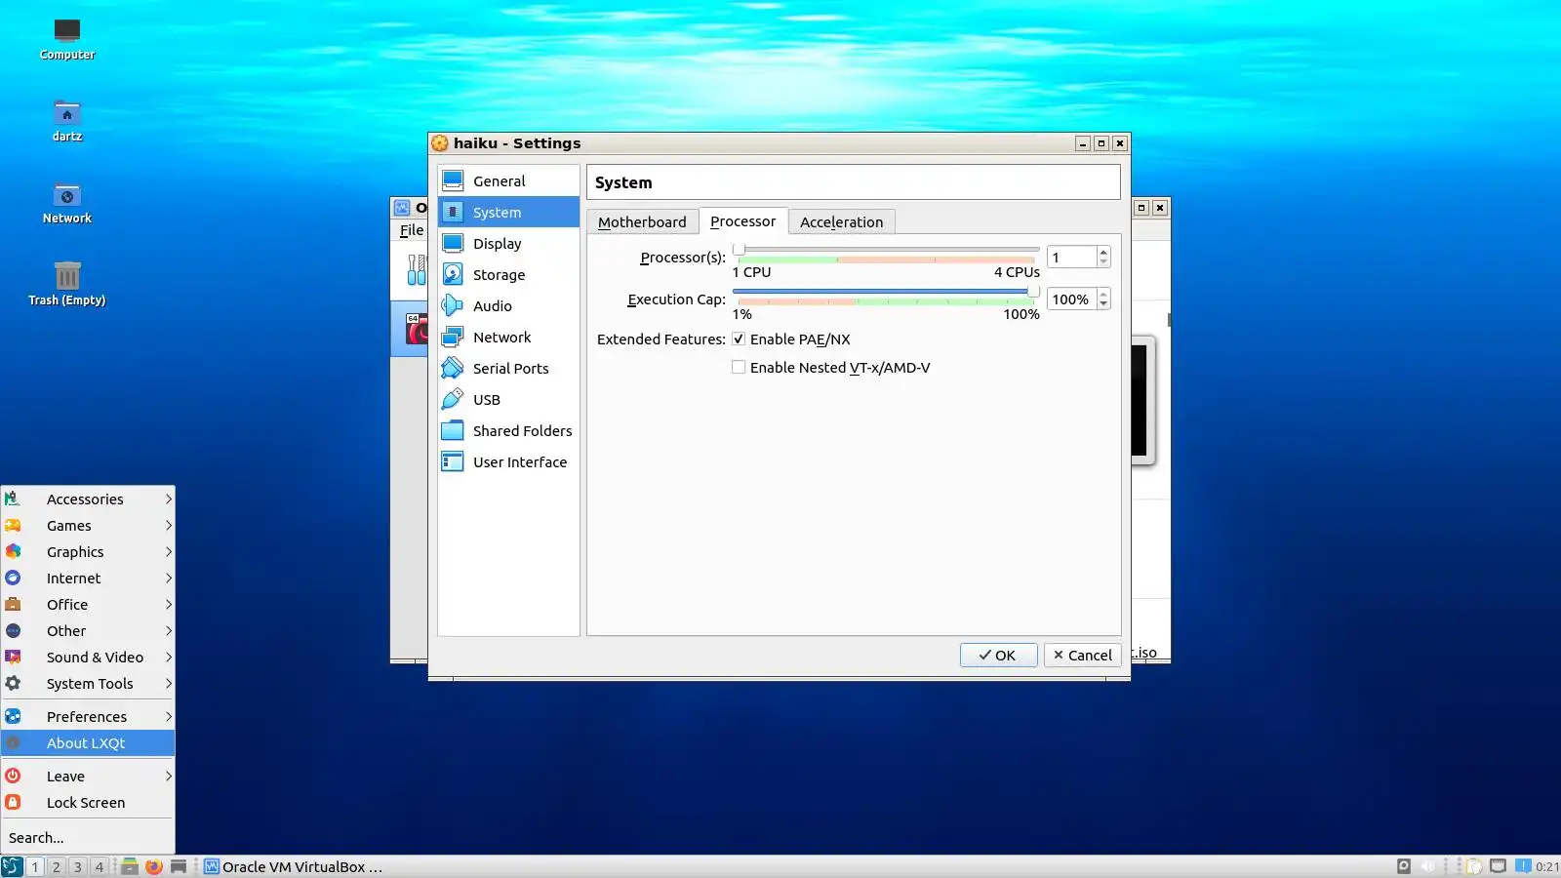Image resolution: width=1561 pixels, height=878 pixels.
Task: Switch to the Processor tab
Action: click(x=743, y=221)
